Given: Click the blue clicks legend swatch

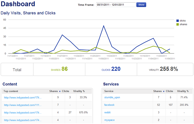Looking at the screenshot, I should pos(178,20).
